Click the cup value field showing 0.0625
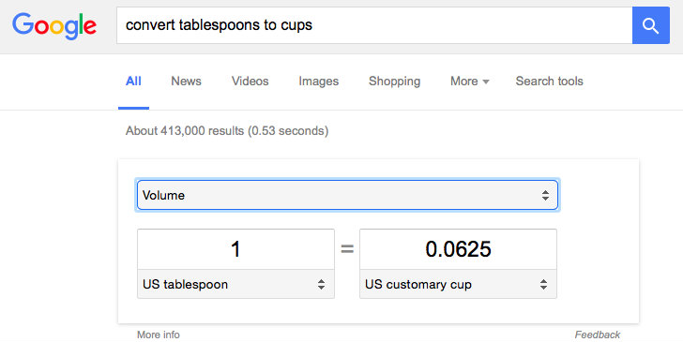Image resolution: width=683 pixels, height=342 pixels. click(x=458, y=249)
